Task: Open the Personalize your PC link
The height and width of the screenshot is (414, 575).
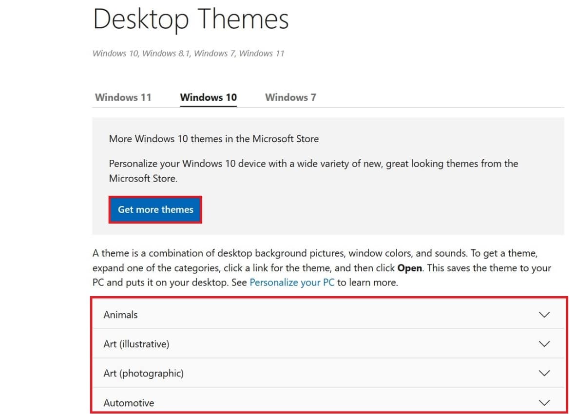Action: tap(292, 282)
